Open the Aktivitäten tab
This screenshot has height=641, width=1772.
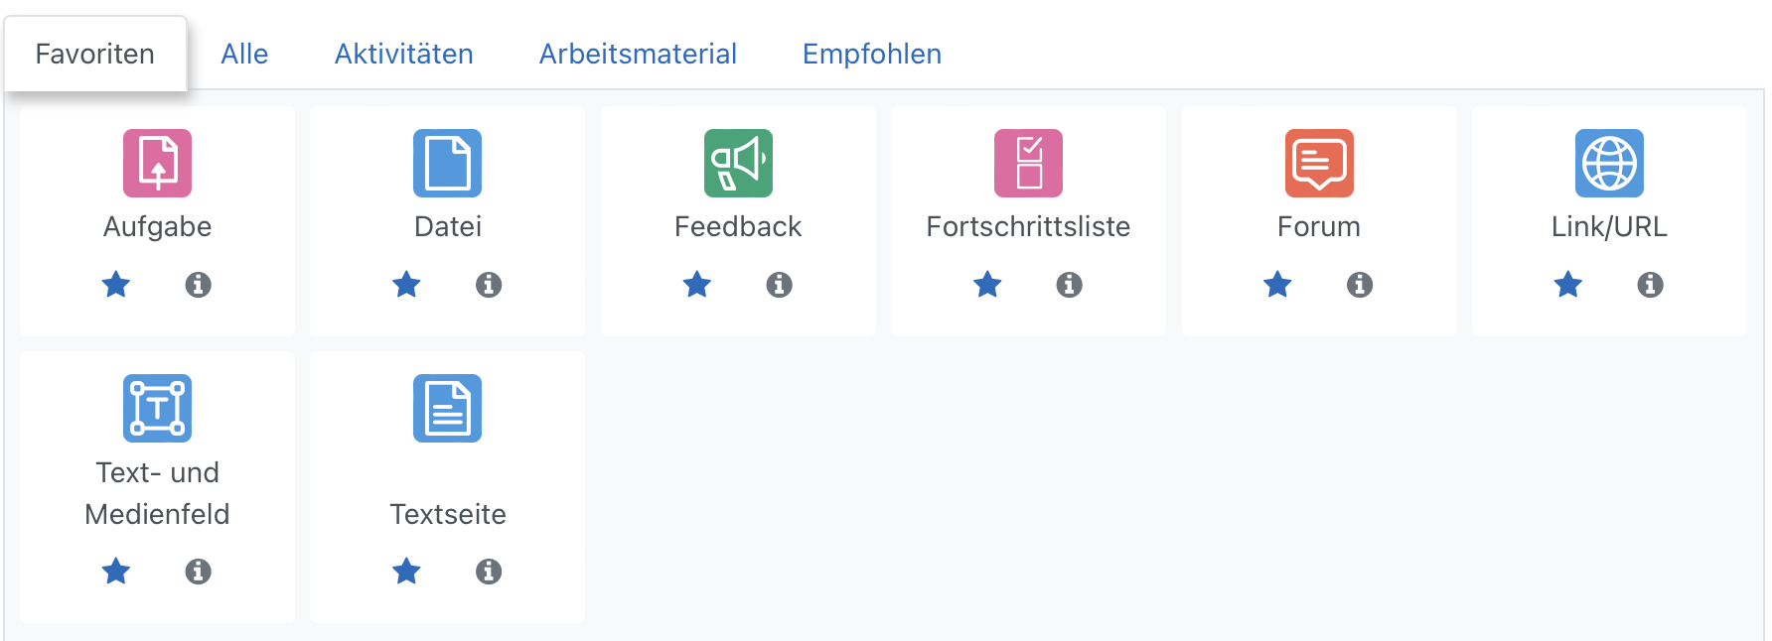[x=403, y=54]
